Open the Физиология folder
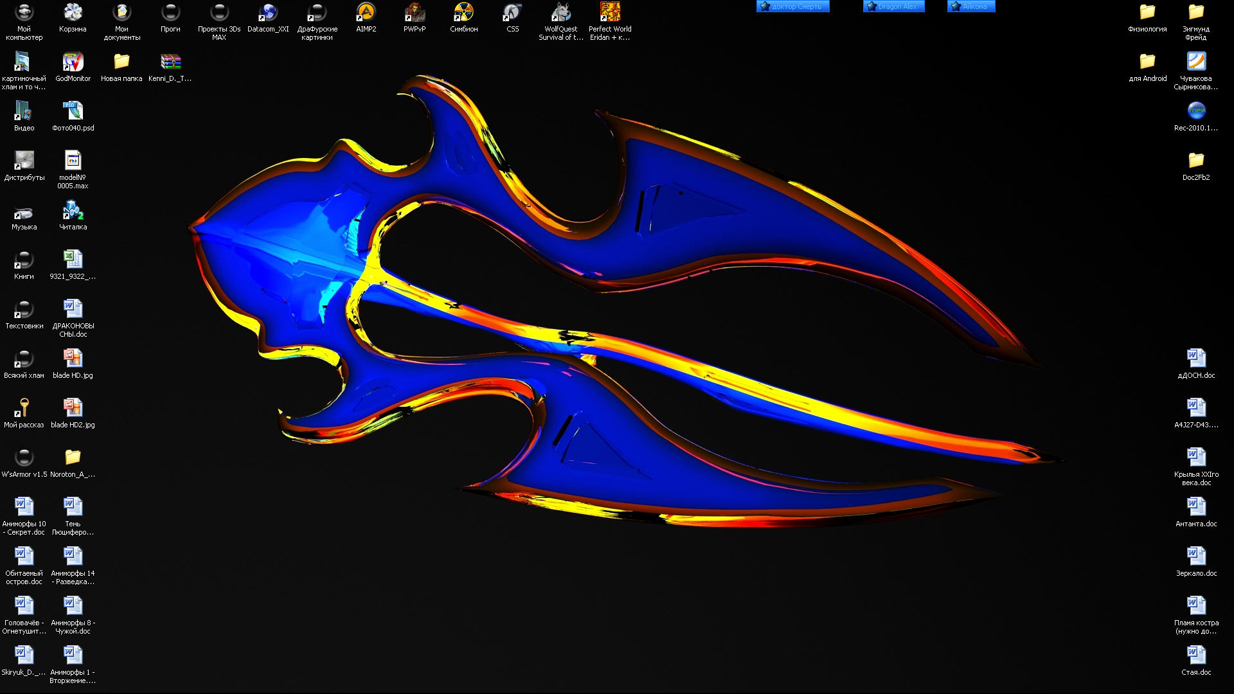Image resolution: width=1234 pixels, height=694 pixels. click(1147, 13)
